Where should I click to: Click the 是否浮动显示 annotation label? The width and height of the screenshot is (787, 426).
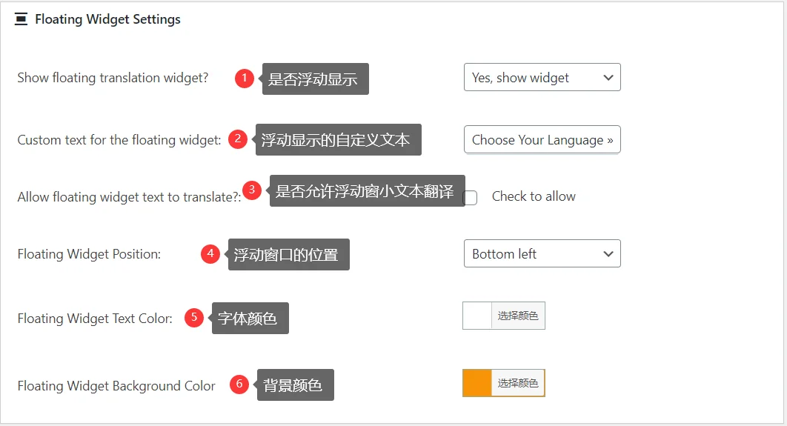pyautogui.click(x=314, y=79)
